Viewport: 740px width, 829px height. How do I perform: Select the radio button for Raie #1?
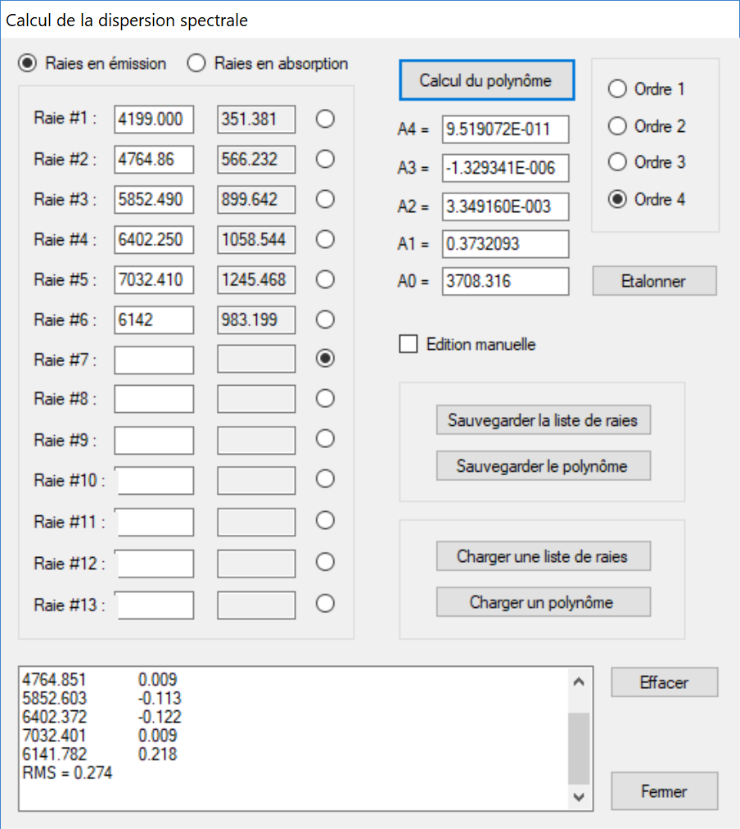pos(325,120)
